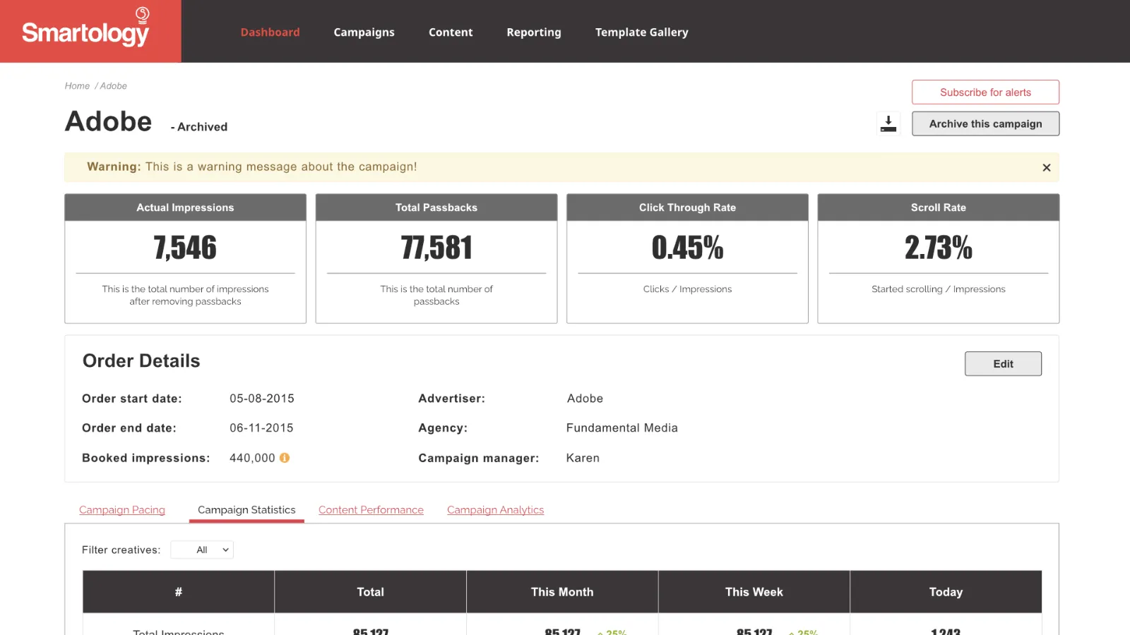The image size is (1130, 635).
Task: Select the Campaign Statistics tab
Action: [246, 510]
